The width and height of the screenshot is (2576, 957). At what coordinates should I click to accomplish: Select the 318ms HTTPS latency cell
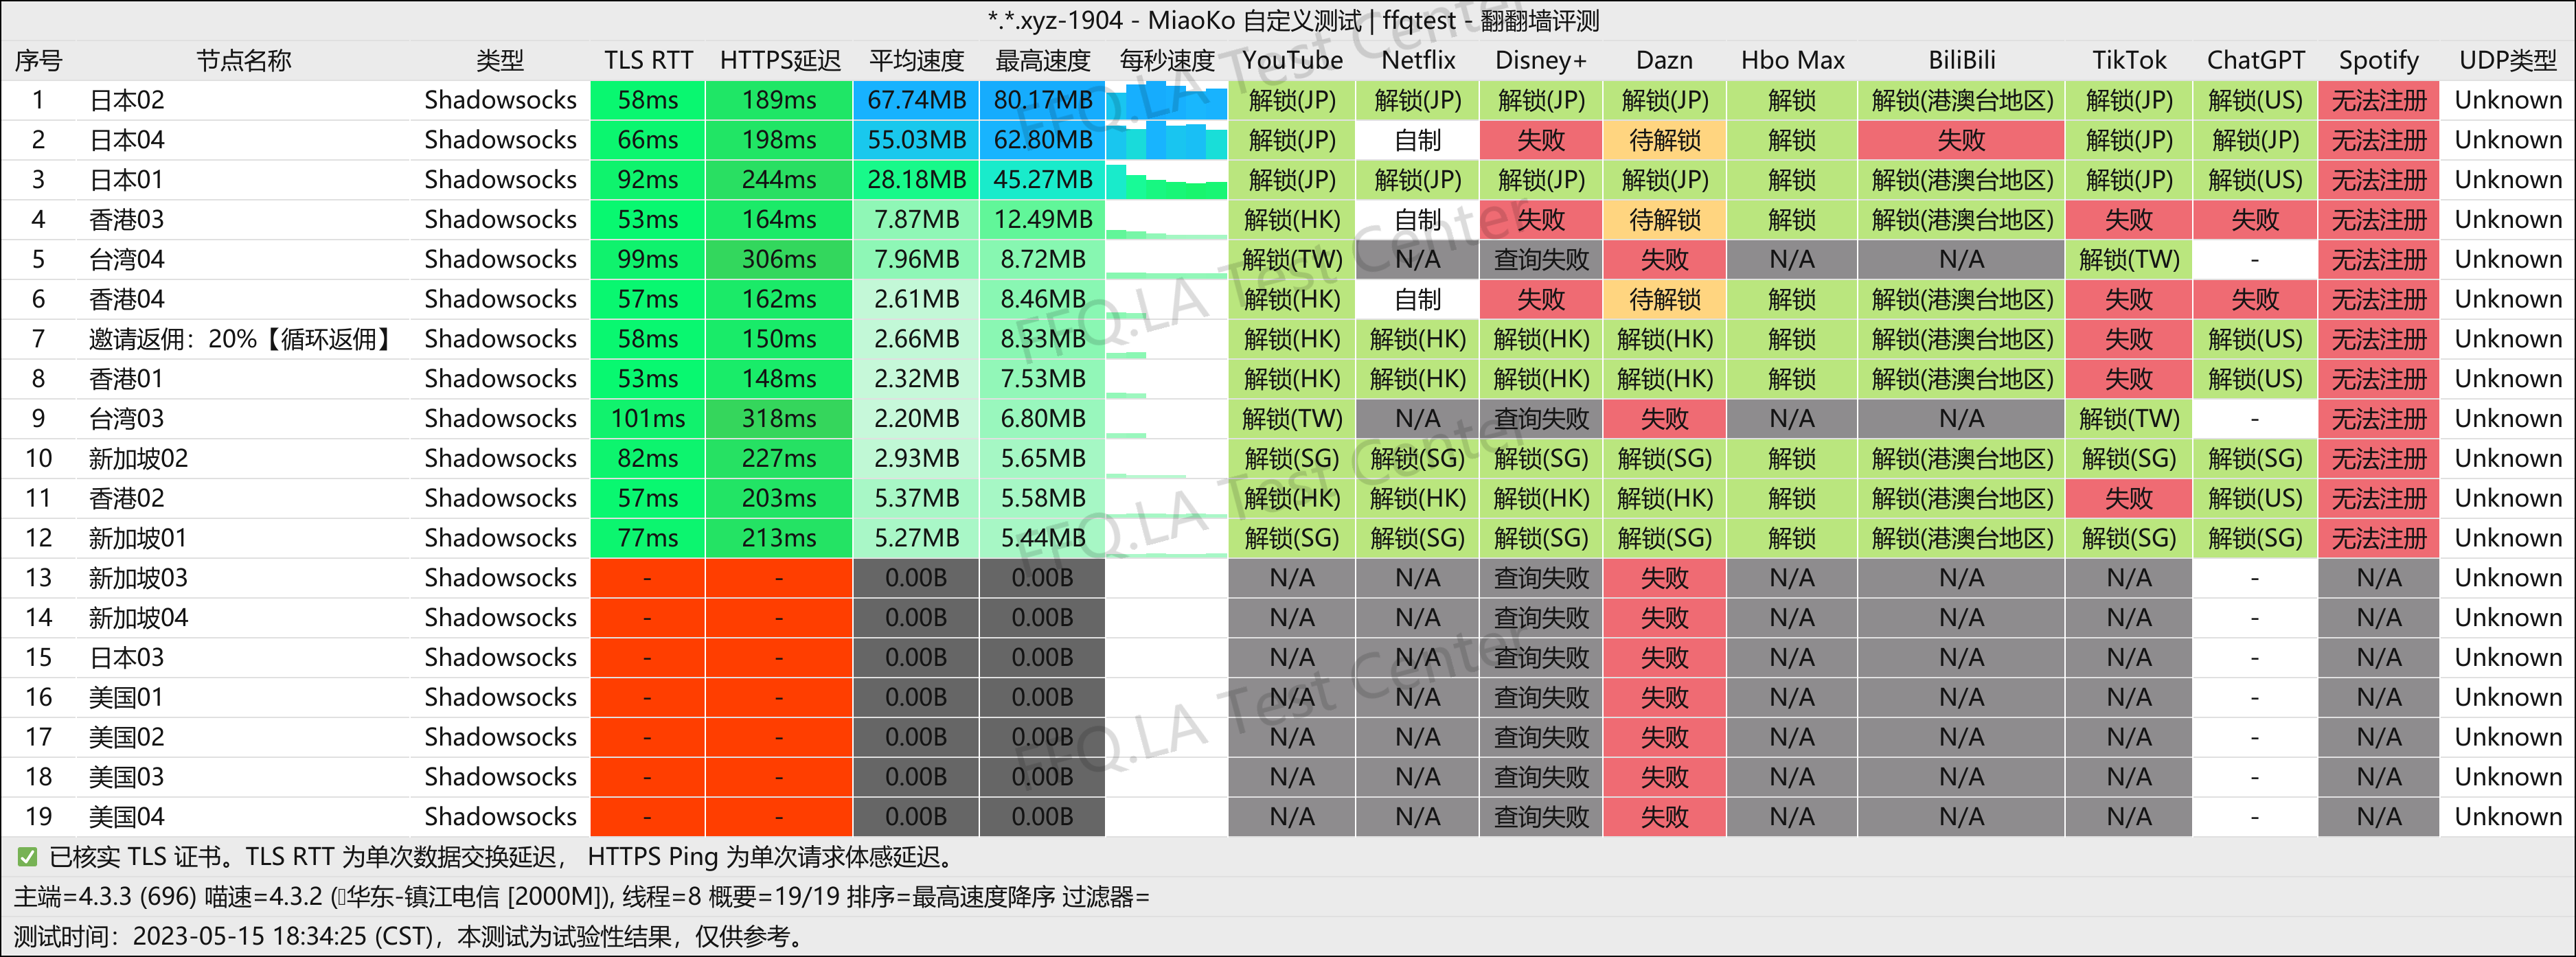(x=779, y=418)
